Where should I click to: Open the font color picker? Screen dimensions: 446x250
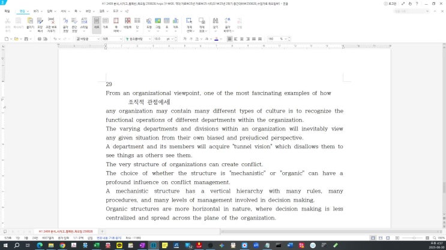click(217, 39)
